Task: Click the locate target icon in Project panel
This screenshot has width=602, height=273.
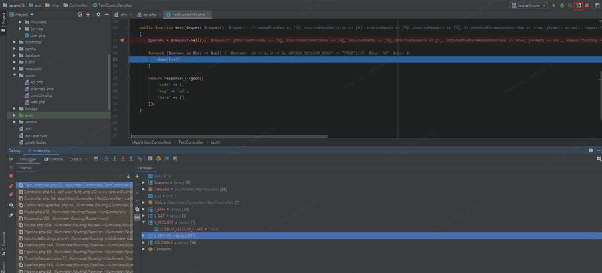Action: coord(80,13)
